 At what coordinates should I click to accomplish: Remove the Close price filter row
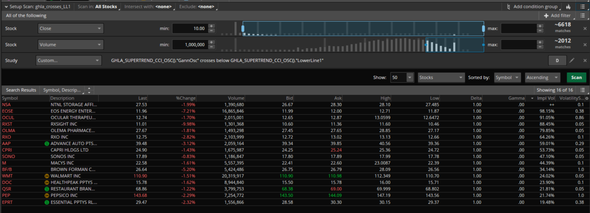pyautogui.click(x=585, y=28)
